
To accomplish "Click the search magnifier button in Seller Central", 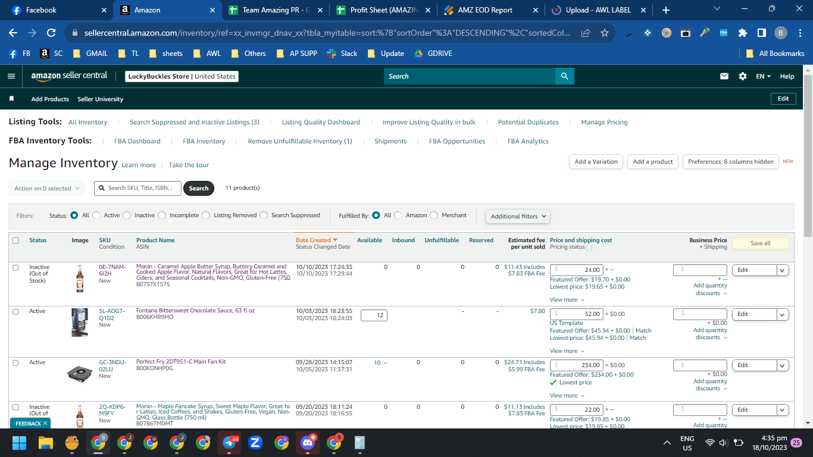I will pos(564,76).
